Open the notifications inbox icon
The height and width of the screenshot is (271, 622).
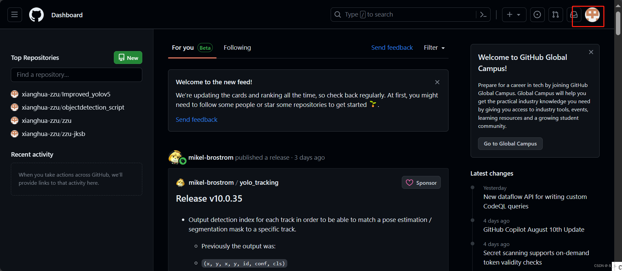point(574,15)
